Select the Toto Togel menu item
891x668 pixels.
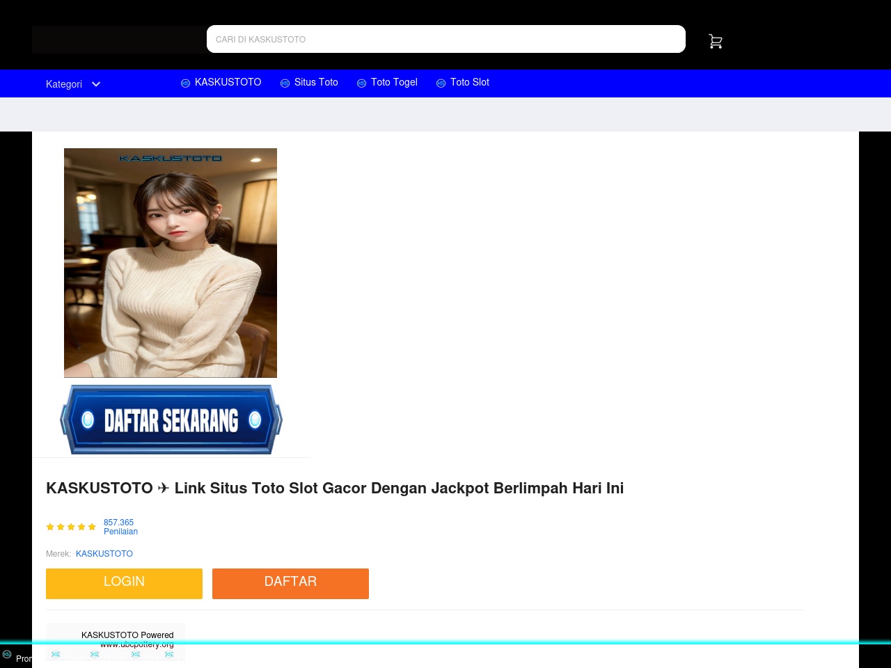tap(387, 82)
